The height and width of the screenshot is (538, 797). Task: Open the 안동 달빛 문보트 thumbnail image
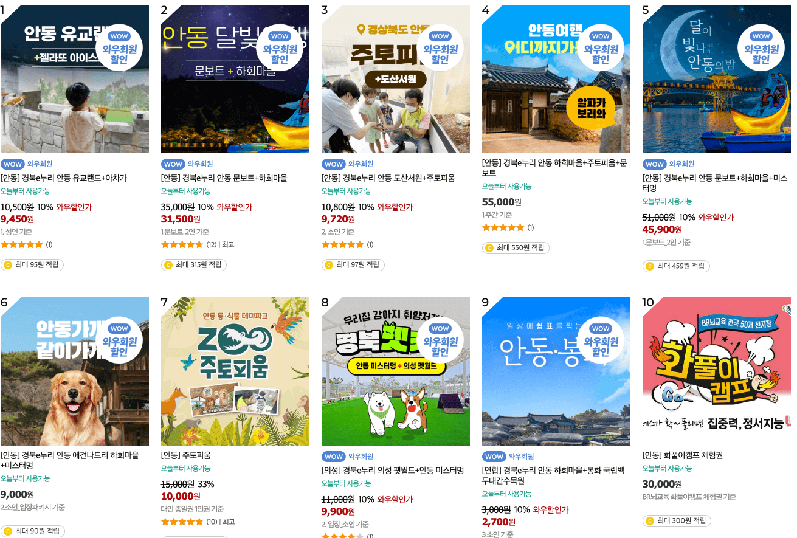coord(235,79)
